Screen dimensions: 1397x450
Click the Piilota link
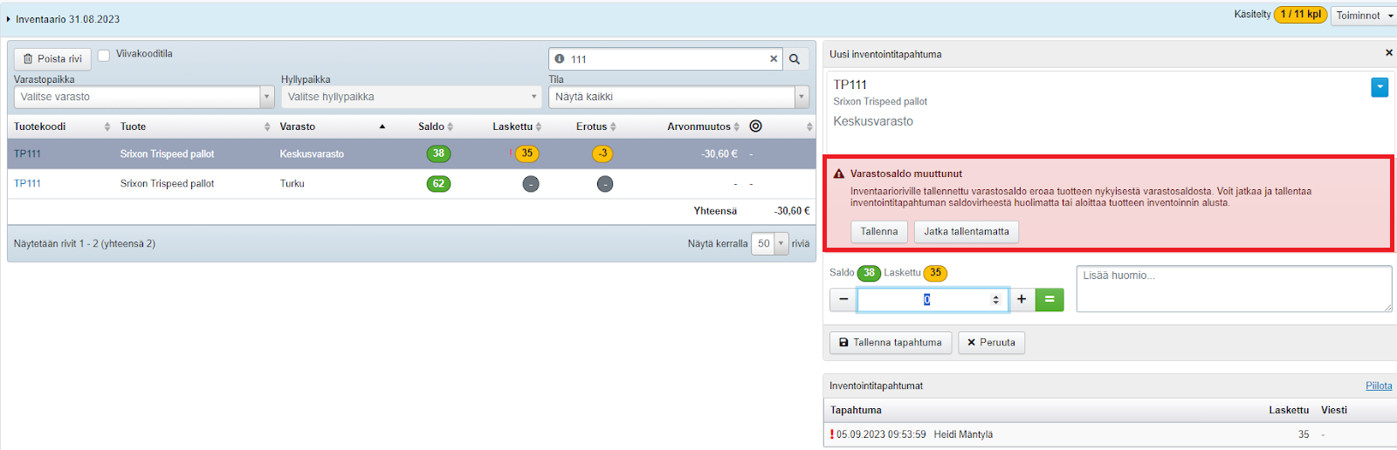[x=1378, y=385]
